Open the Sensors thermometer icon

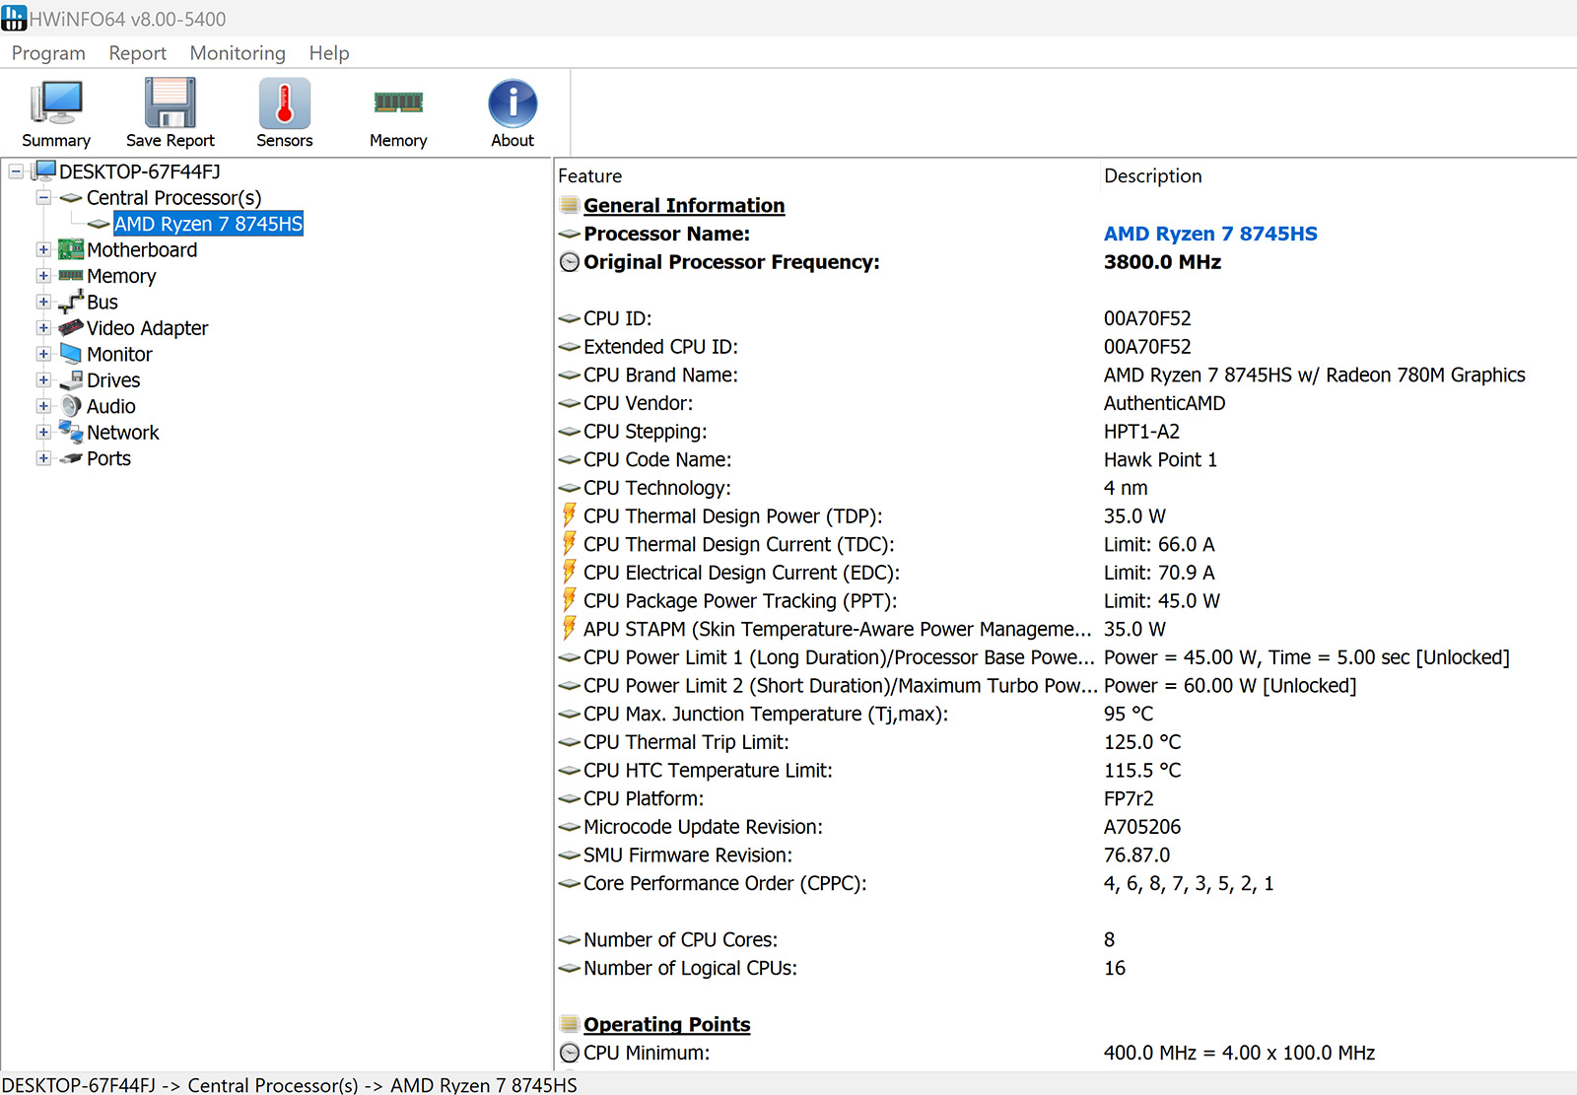[x=285, y=103]
